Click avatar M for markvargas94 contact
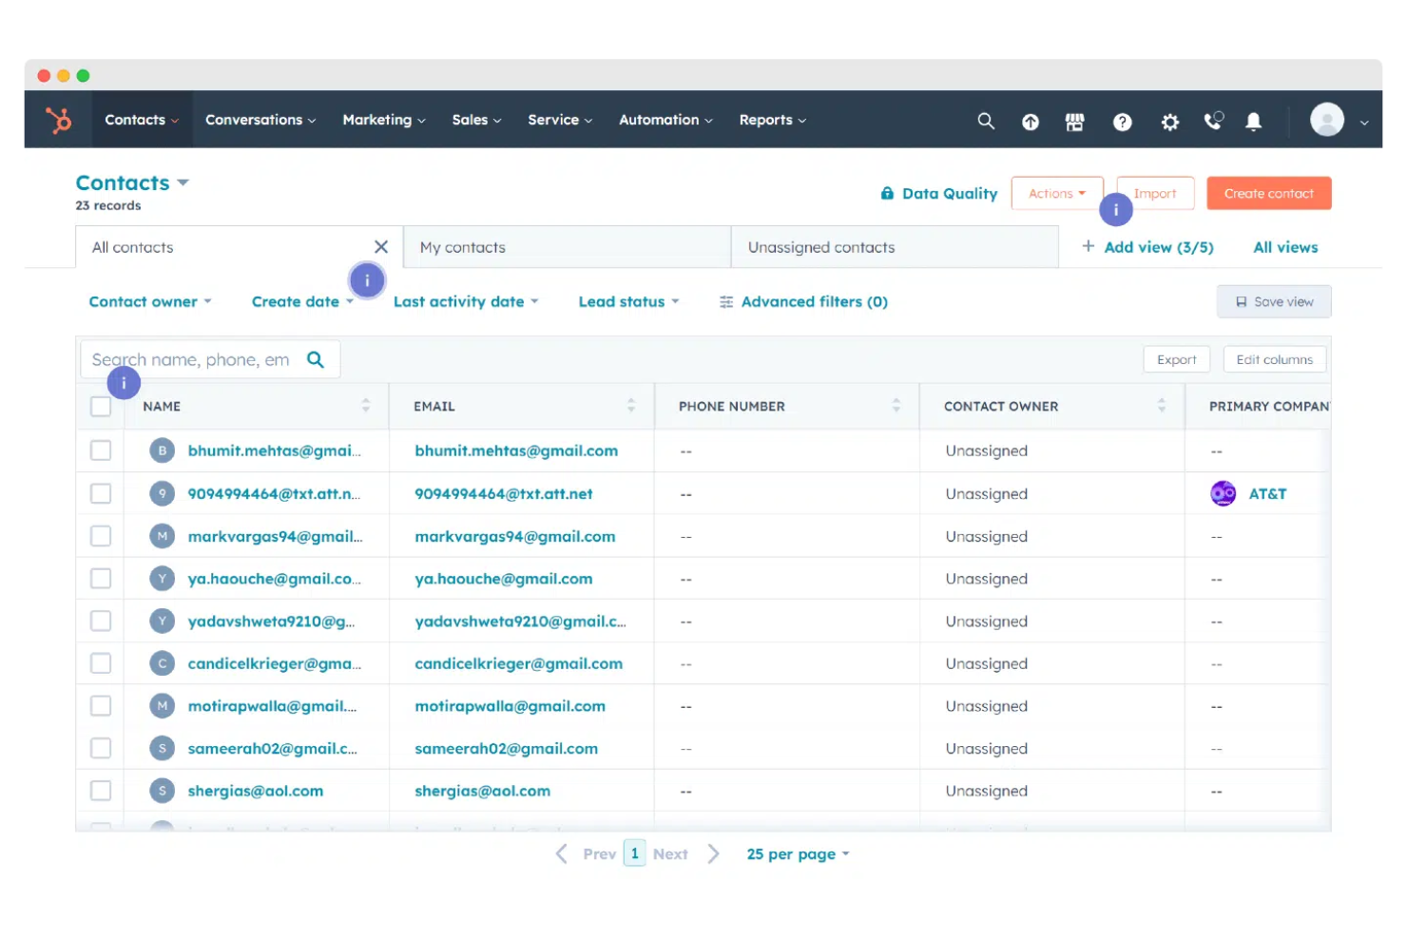Screen dimensions: 1407x938 163,536
